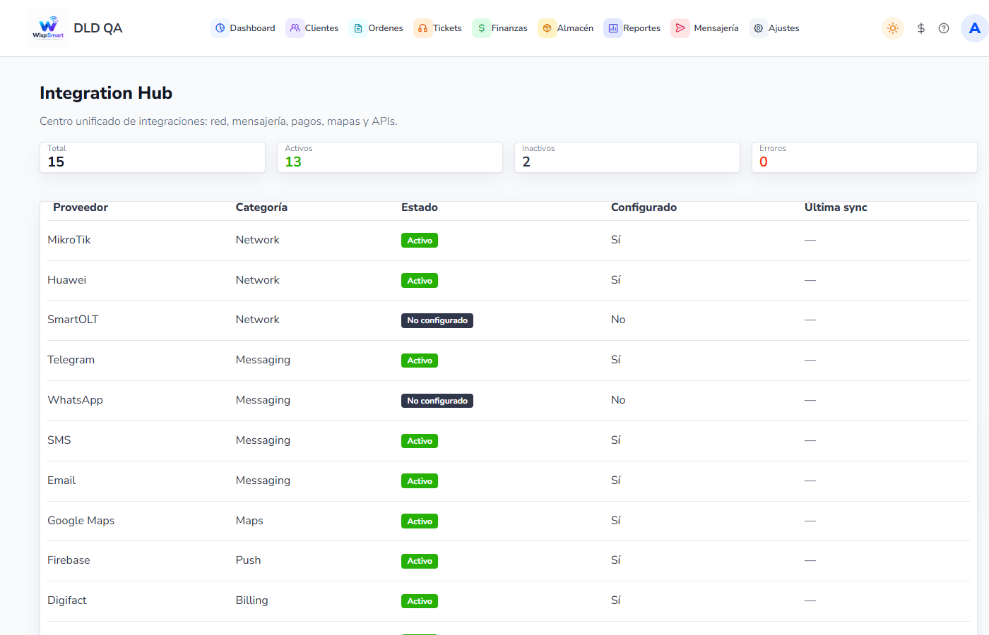Click the Total integrations card
The width and height of the screenshot is (989, 635).
coord(153,157)
